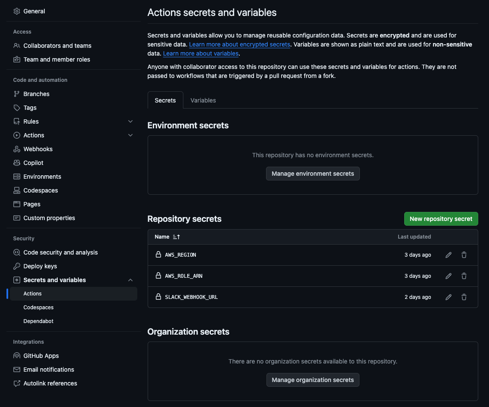Viewport: 489px width, 407px height.
Task: Click the Code security and analysis icon
Action: [x=16, y=252]
